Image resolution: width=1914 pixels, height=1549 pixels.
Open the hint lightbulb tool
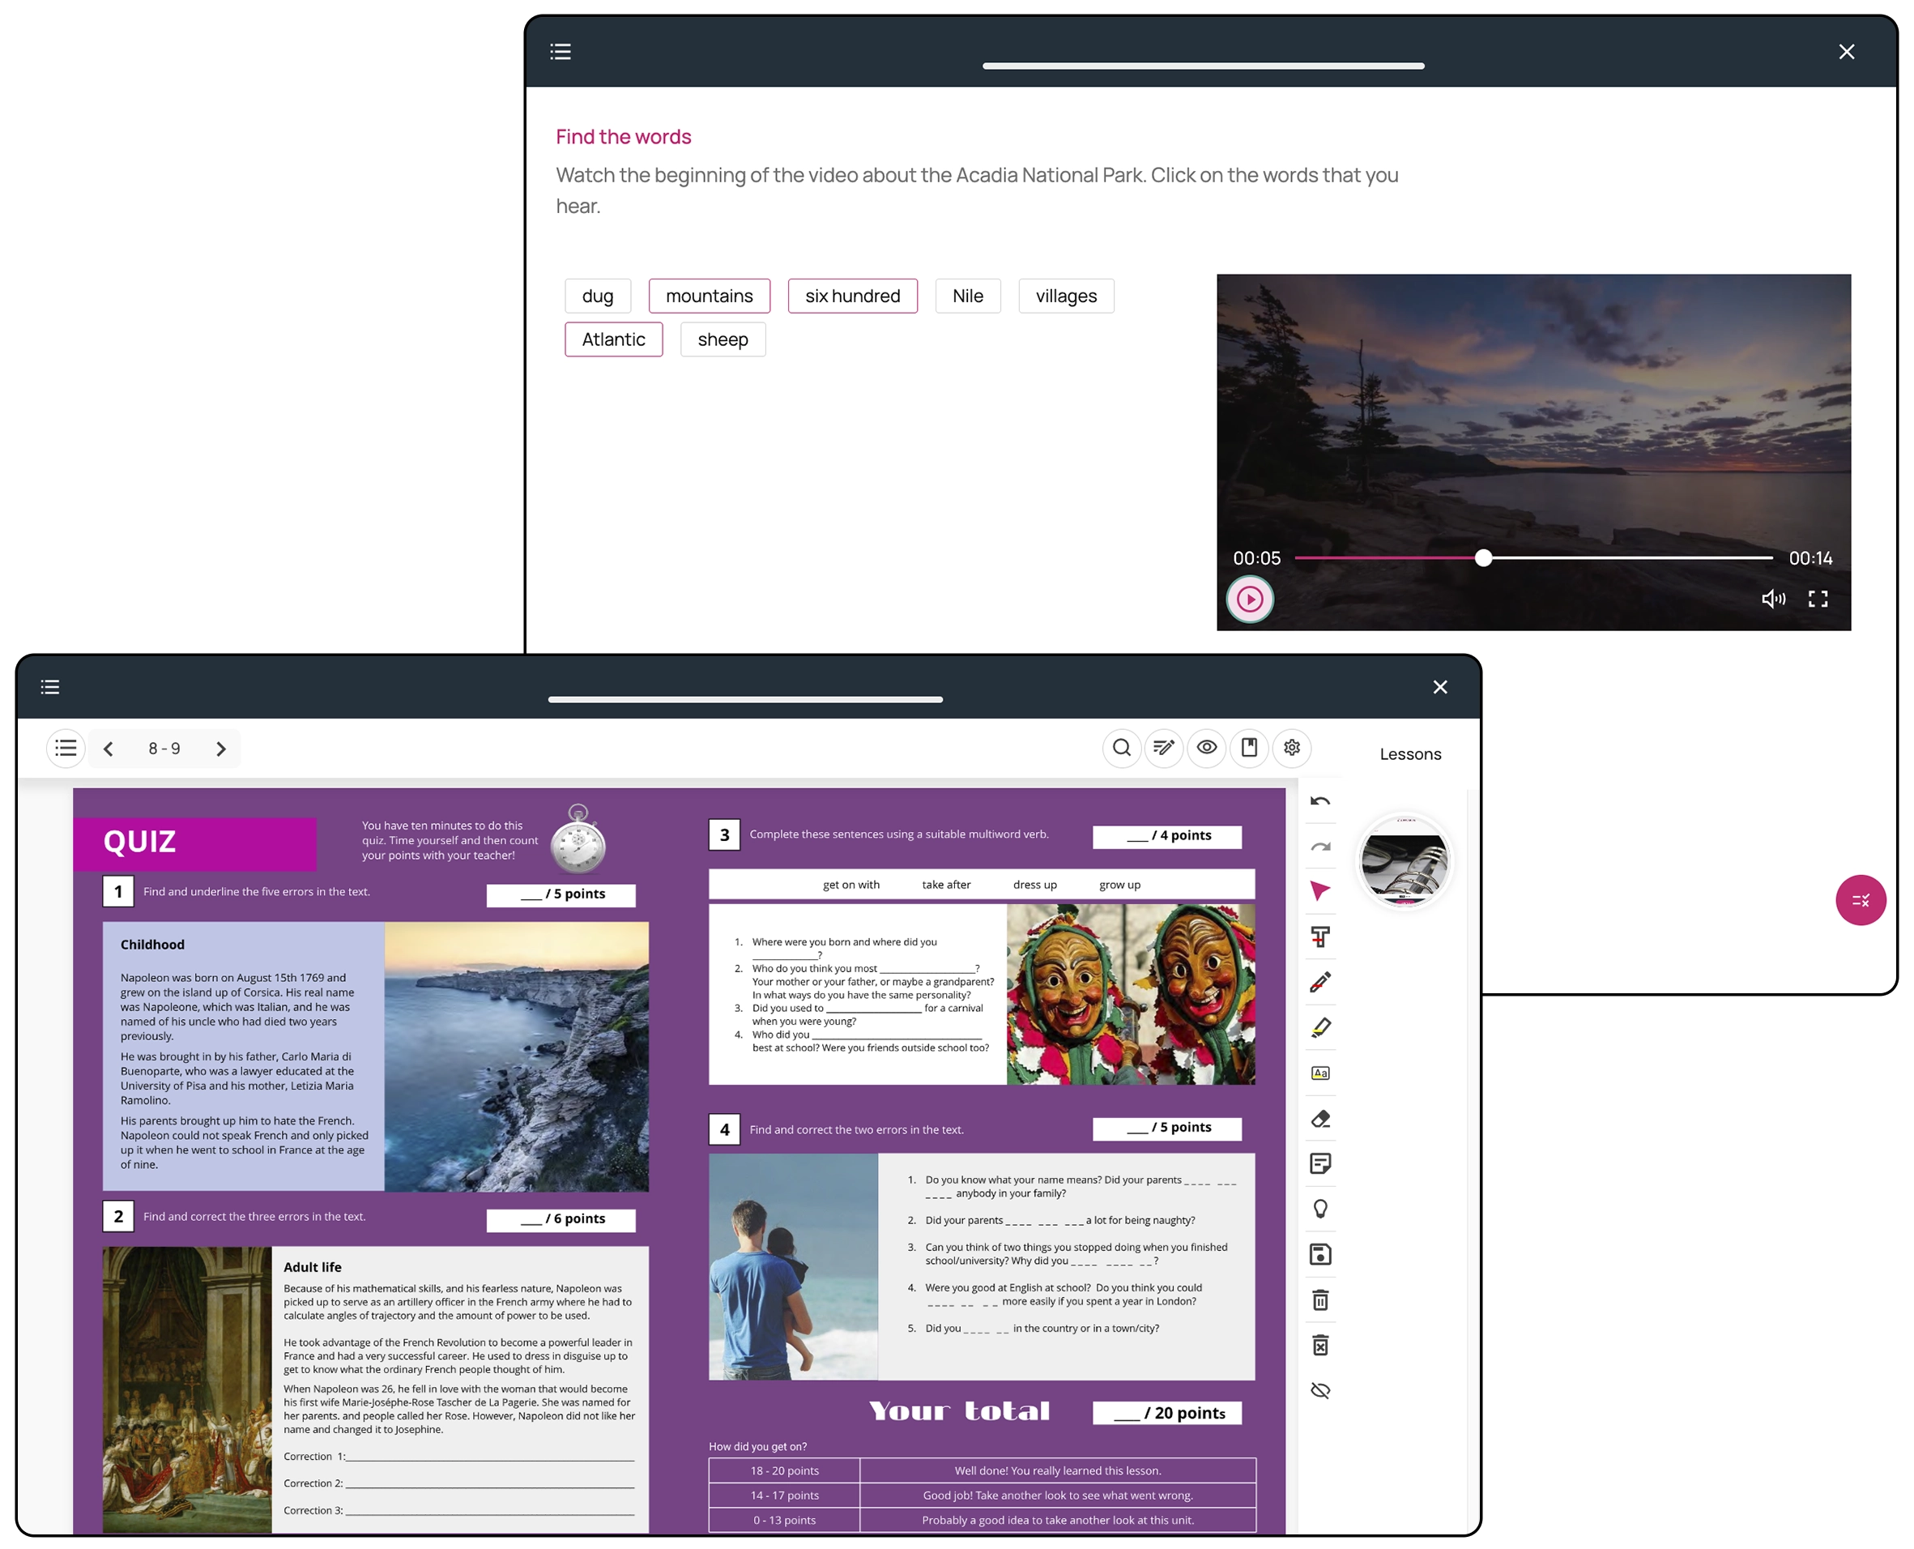pos(1321,1209)
